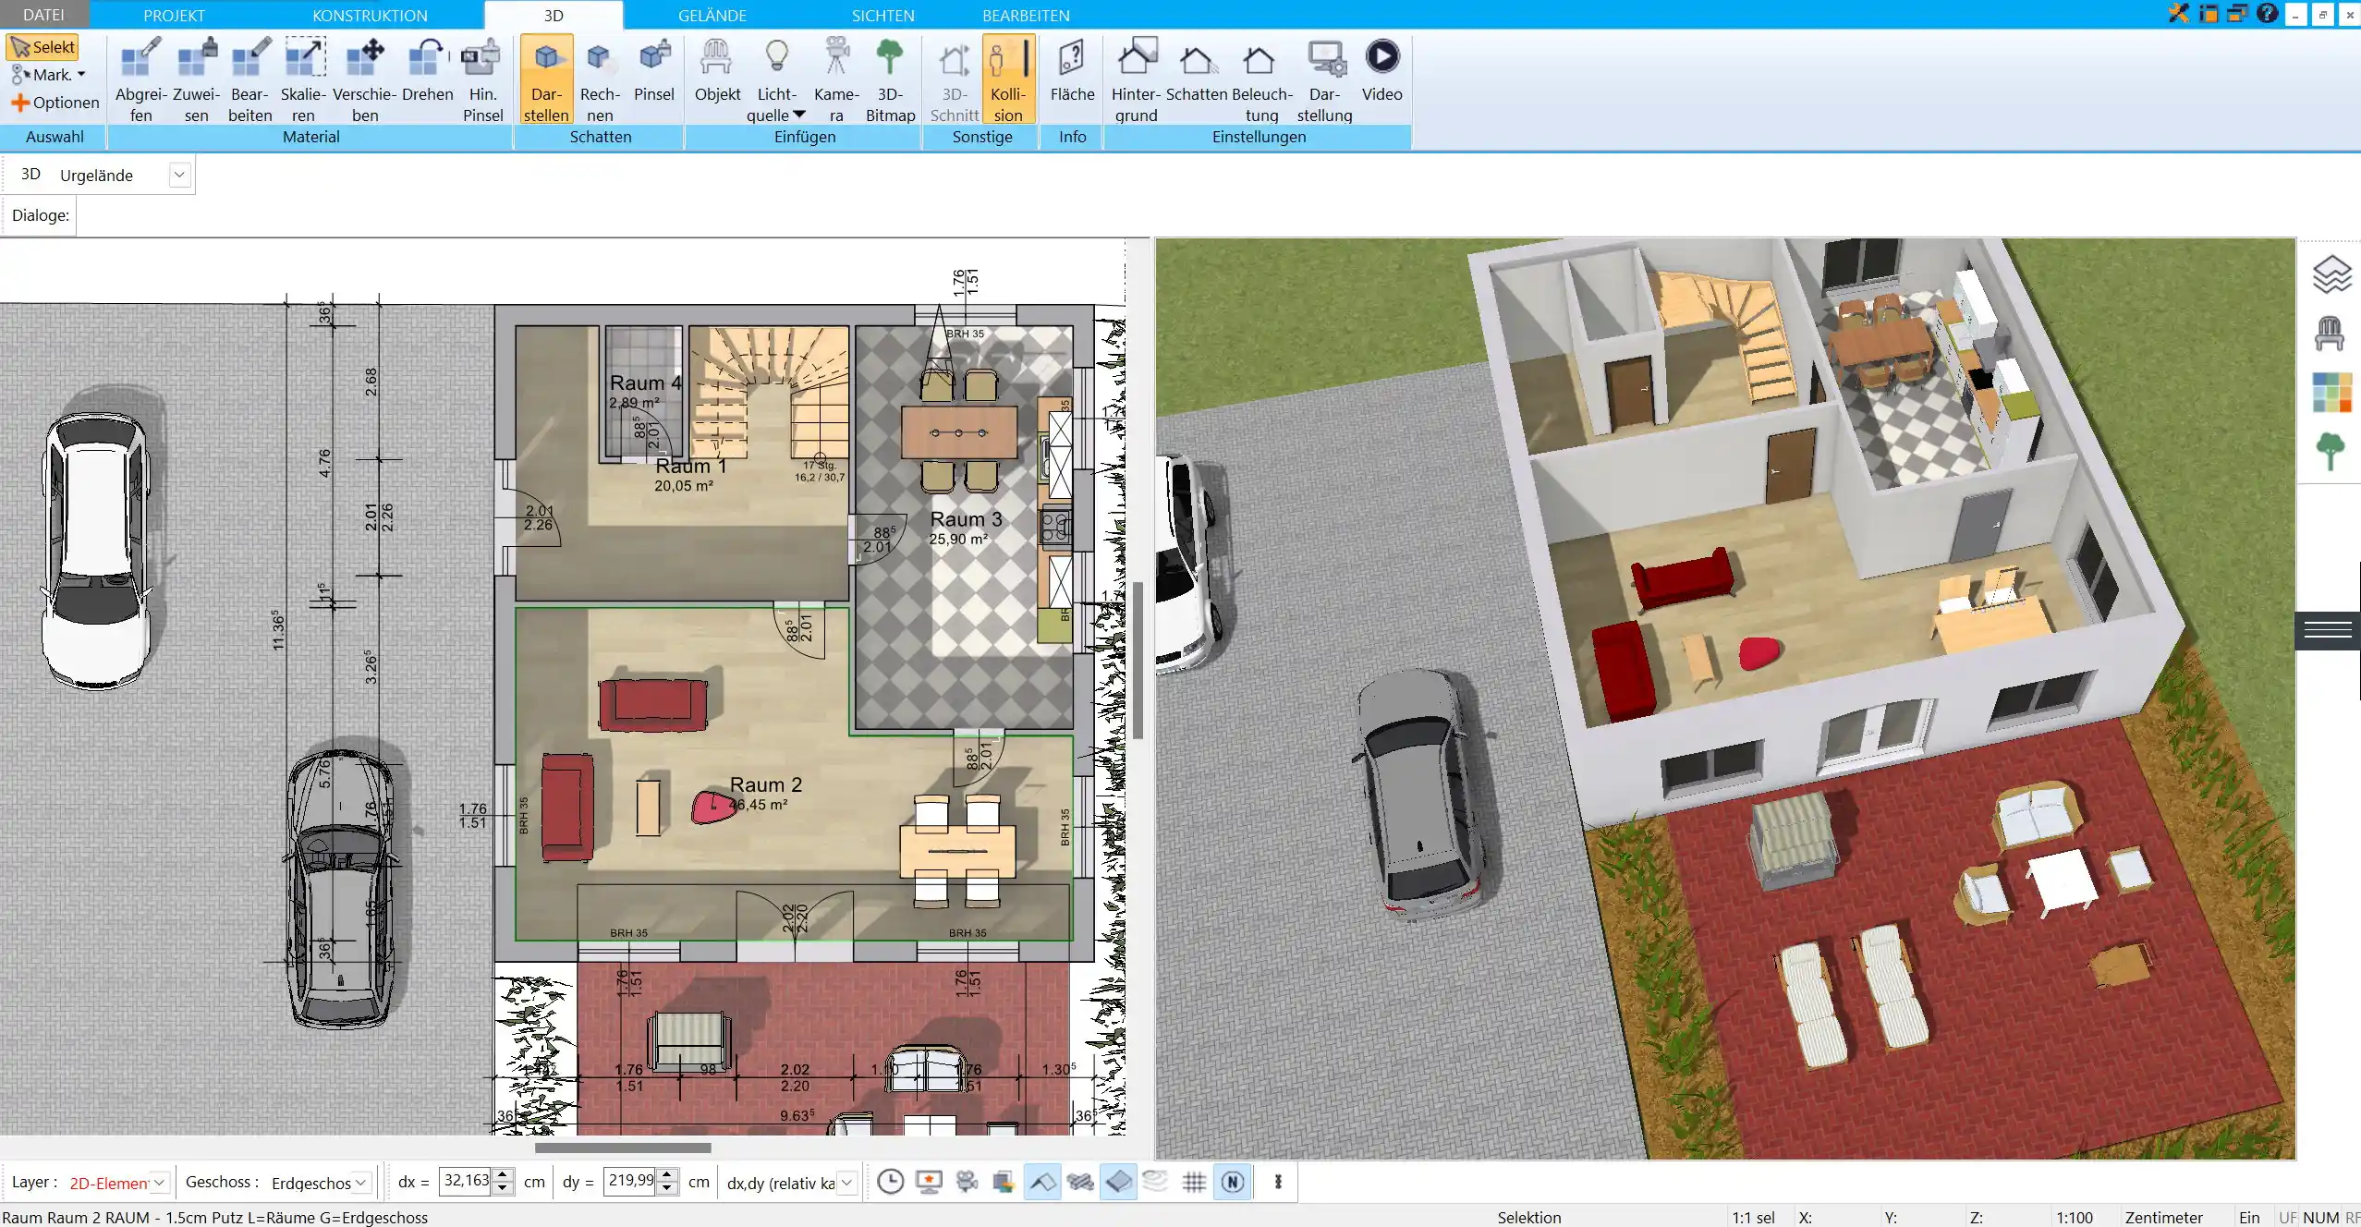
Task: Open the plants tree catalog in sidebar
Action: coord(2331,452)
